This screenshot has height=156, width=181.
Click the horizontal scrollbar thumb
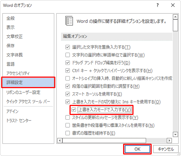(104, 140)
